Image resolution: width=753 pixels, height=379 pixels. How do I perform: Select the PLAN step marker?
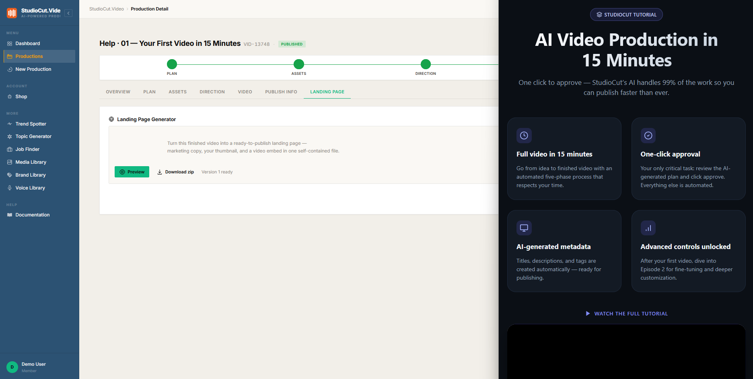tap(172, 64)
